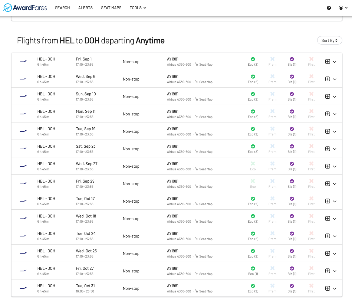Viewport: 352px width, 301px height.
Task: Open Seat Map link for Wed, Oct 18 flight
Action: tap(205, 222)
